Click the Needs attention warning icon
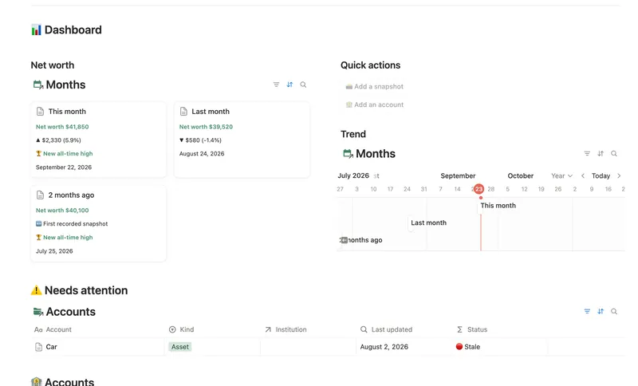The width and height of the screenshot is (638, 386). pyautogui.click(x=36, y=290)
